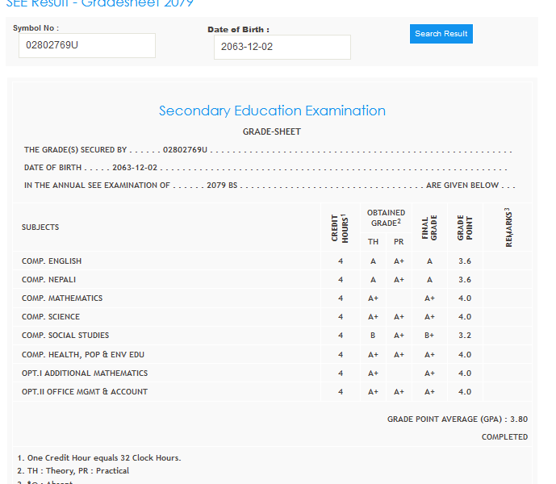This screenshot has height=484, width=556.
Task: Focus the Symbol No input field
Action: (86, 45)
